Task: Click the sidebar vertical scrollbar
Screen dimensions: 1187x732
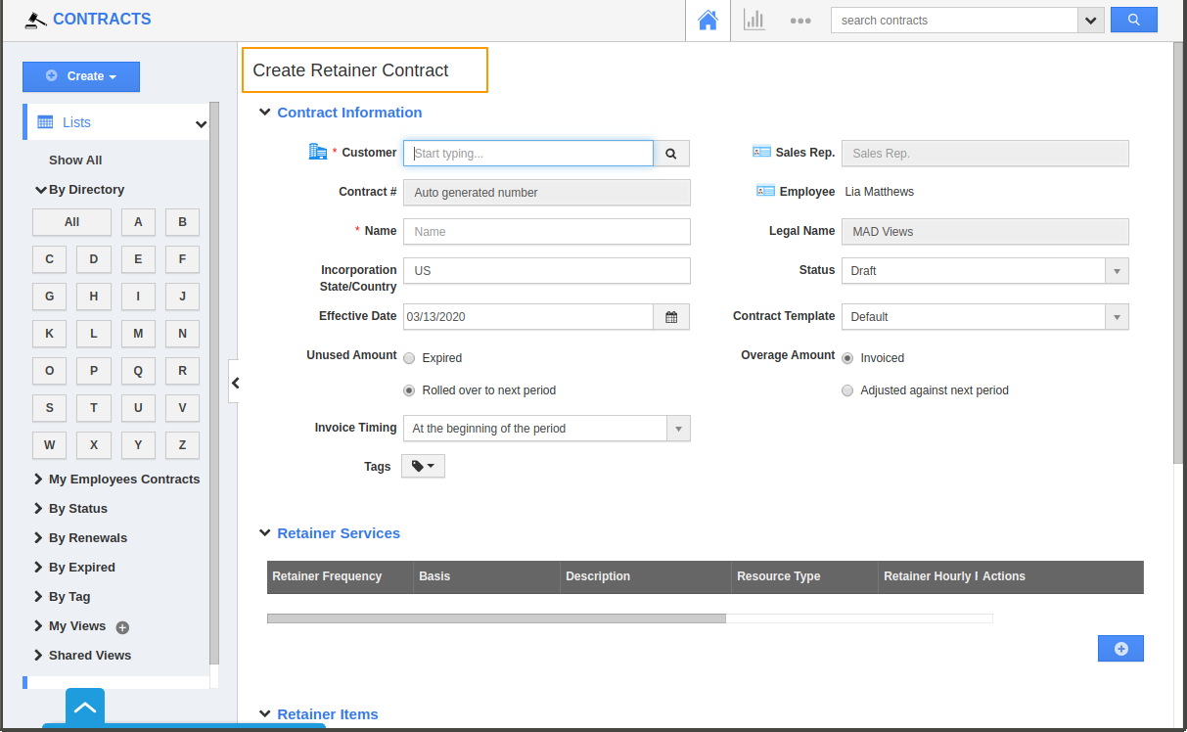Action: point(214,384)
